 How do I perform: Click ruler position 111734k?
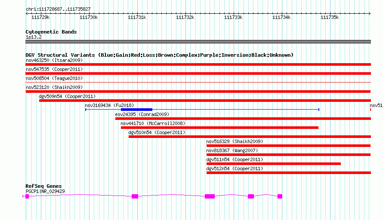281,17
